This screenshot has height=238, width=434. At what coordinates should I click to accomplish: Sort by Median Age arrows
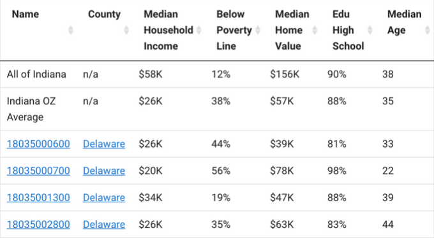tap(428, 30)
